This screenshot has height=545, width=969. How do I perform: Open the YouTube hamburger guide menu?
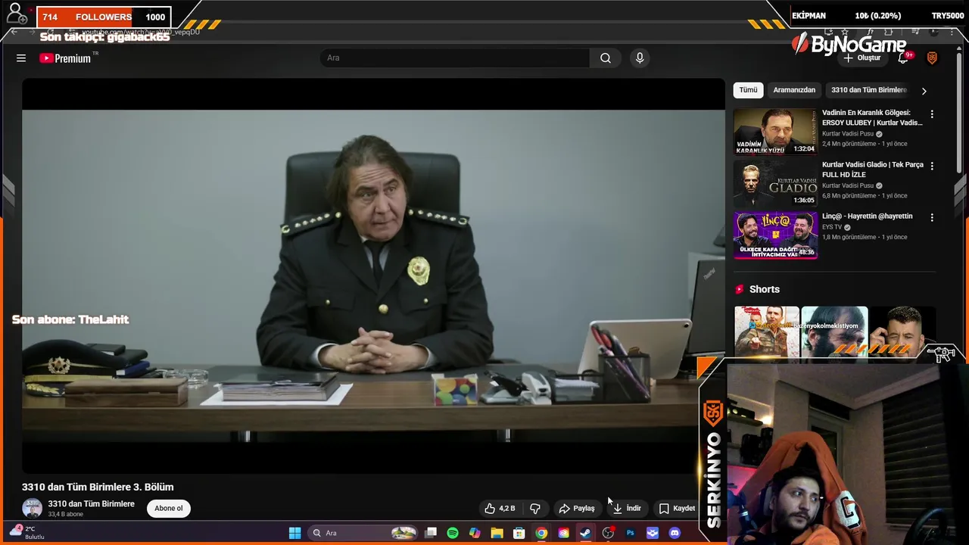tap(21, 58)
